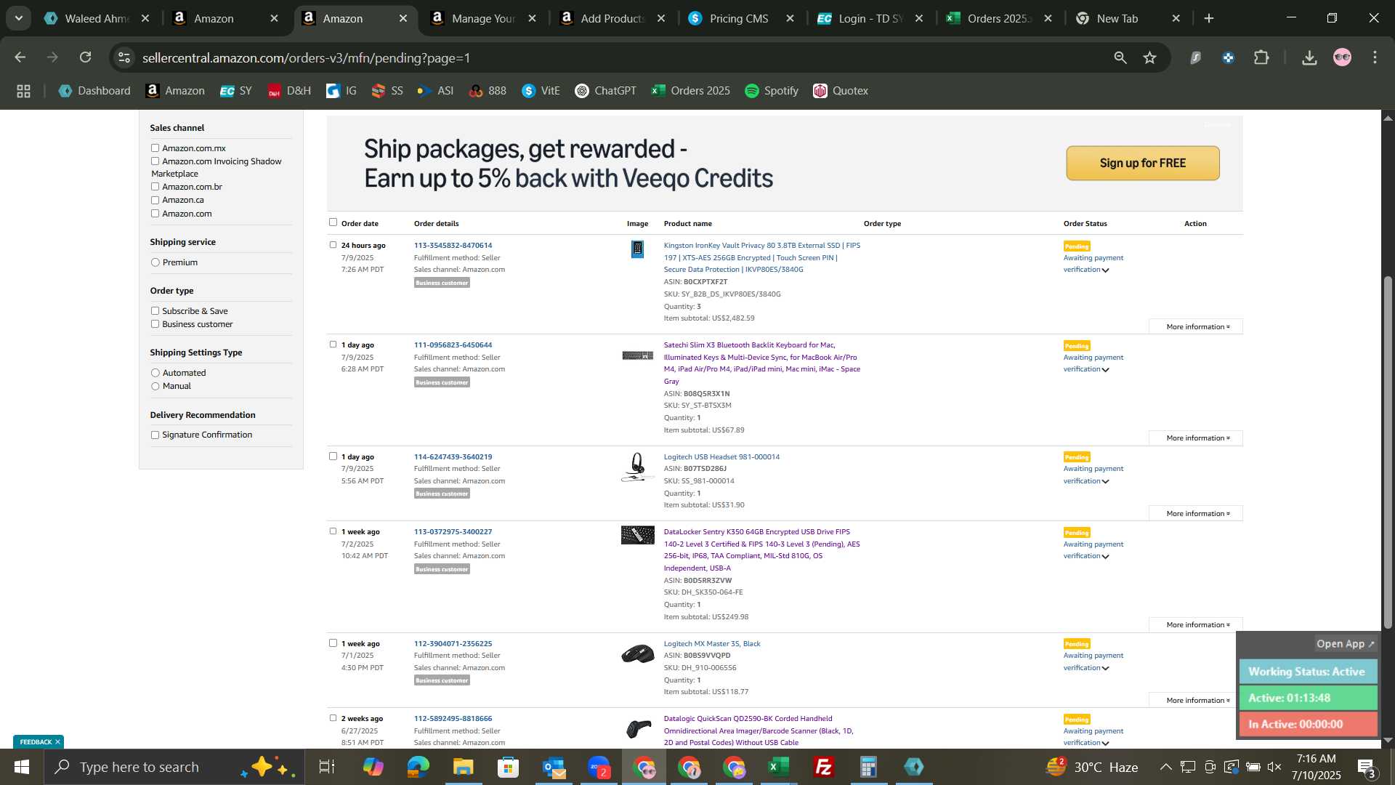Open the 888 bookmark

(x=488, y=91)
